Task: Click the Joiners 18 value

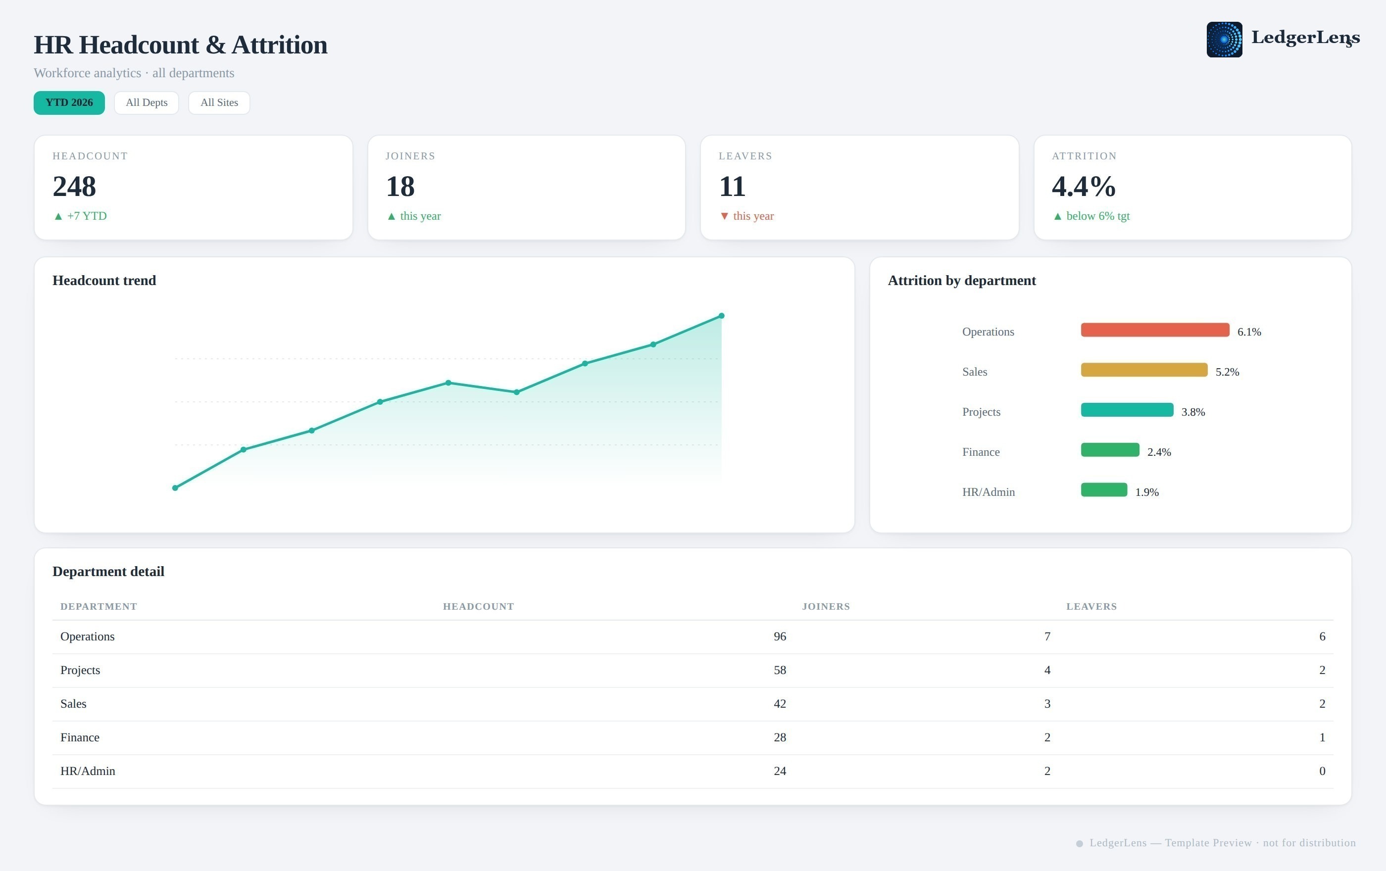Action: pos(400,187)
